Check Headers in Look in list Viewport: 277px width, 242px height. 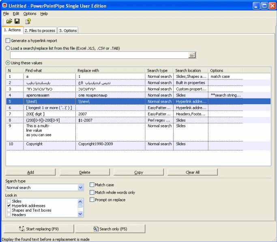pyautogui.click(x=9, y=215)
